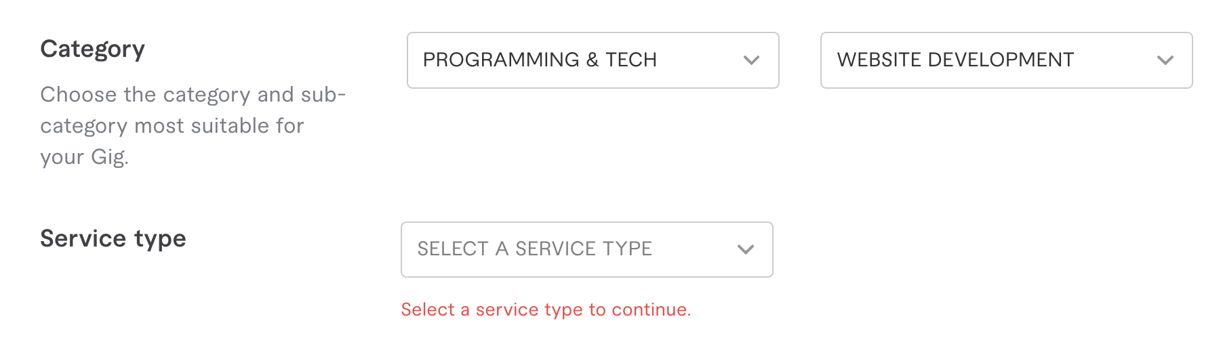Screen dimensions: 1223x363
Task: Click the chevron arrow beside WEBSITE DEVELOPMENT
Action: pos(1165,60)
